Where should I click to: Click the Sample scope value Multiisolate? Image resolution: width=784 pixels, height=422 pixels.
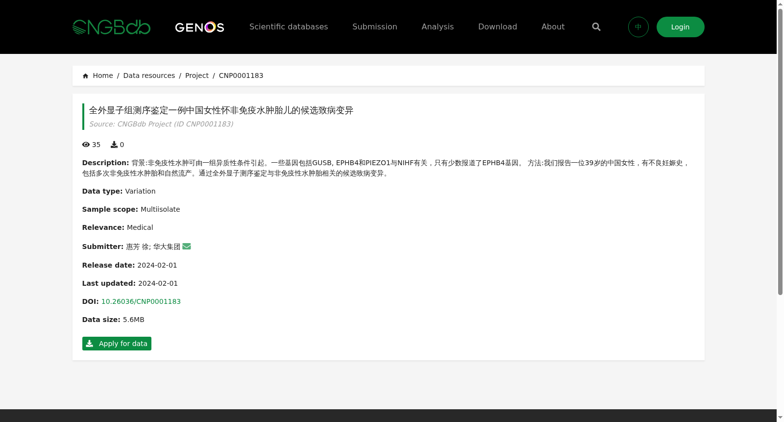point(160,209)
